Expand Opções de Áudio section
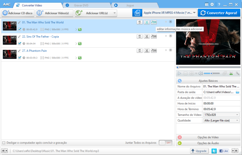The height and width of the screenshot is (155, 242). (x=208, y=143)
